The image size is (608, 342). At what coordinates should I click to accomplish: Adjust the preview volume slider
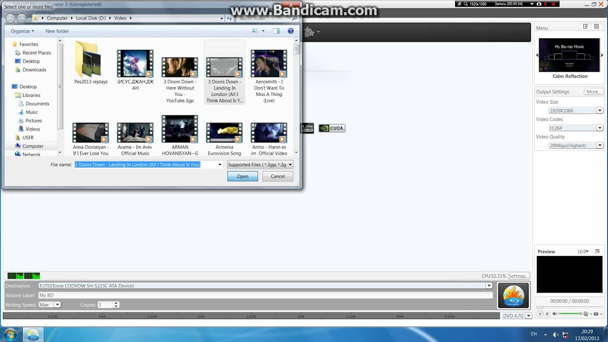570,313
